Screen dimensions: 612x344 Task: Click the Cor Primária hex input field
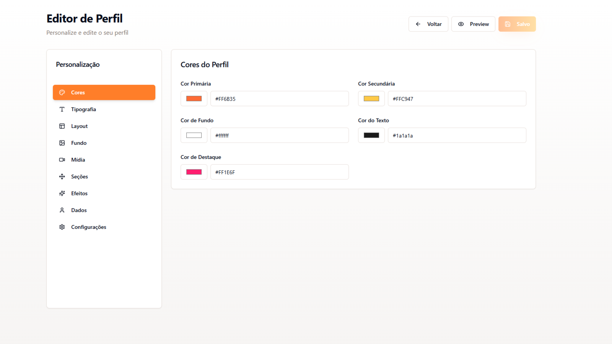point(279,99)
